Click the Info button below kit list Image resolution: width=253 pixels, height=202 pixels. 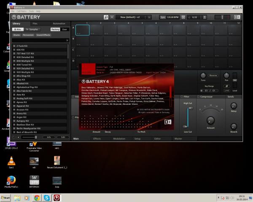[49, 137]
